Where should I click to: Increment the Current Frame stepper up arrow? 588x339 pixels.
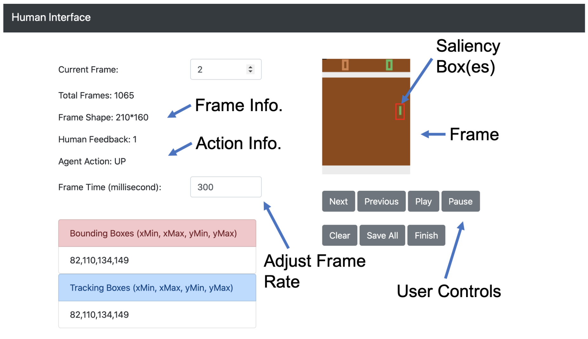251,67
